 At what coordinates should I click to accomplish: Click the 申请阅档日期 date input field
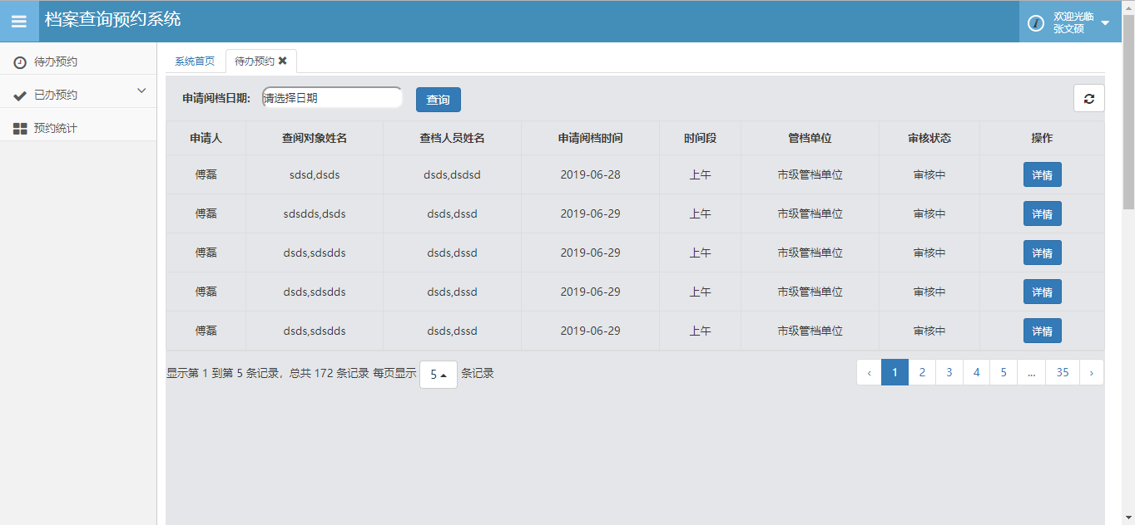coord(332,98)
